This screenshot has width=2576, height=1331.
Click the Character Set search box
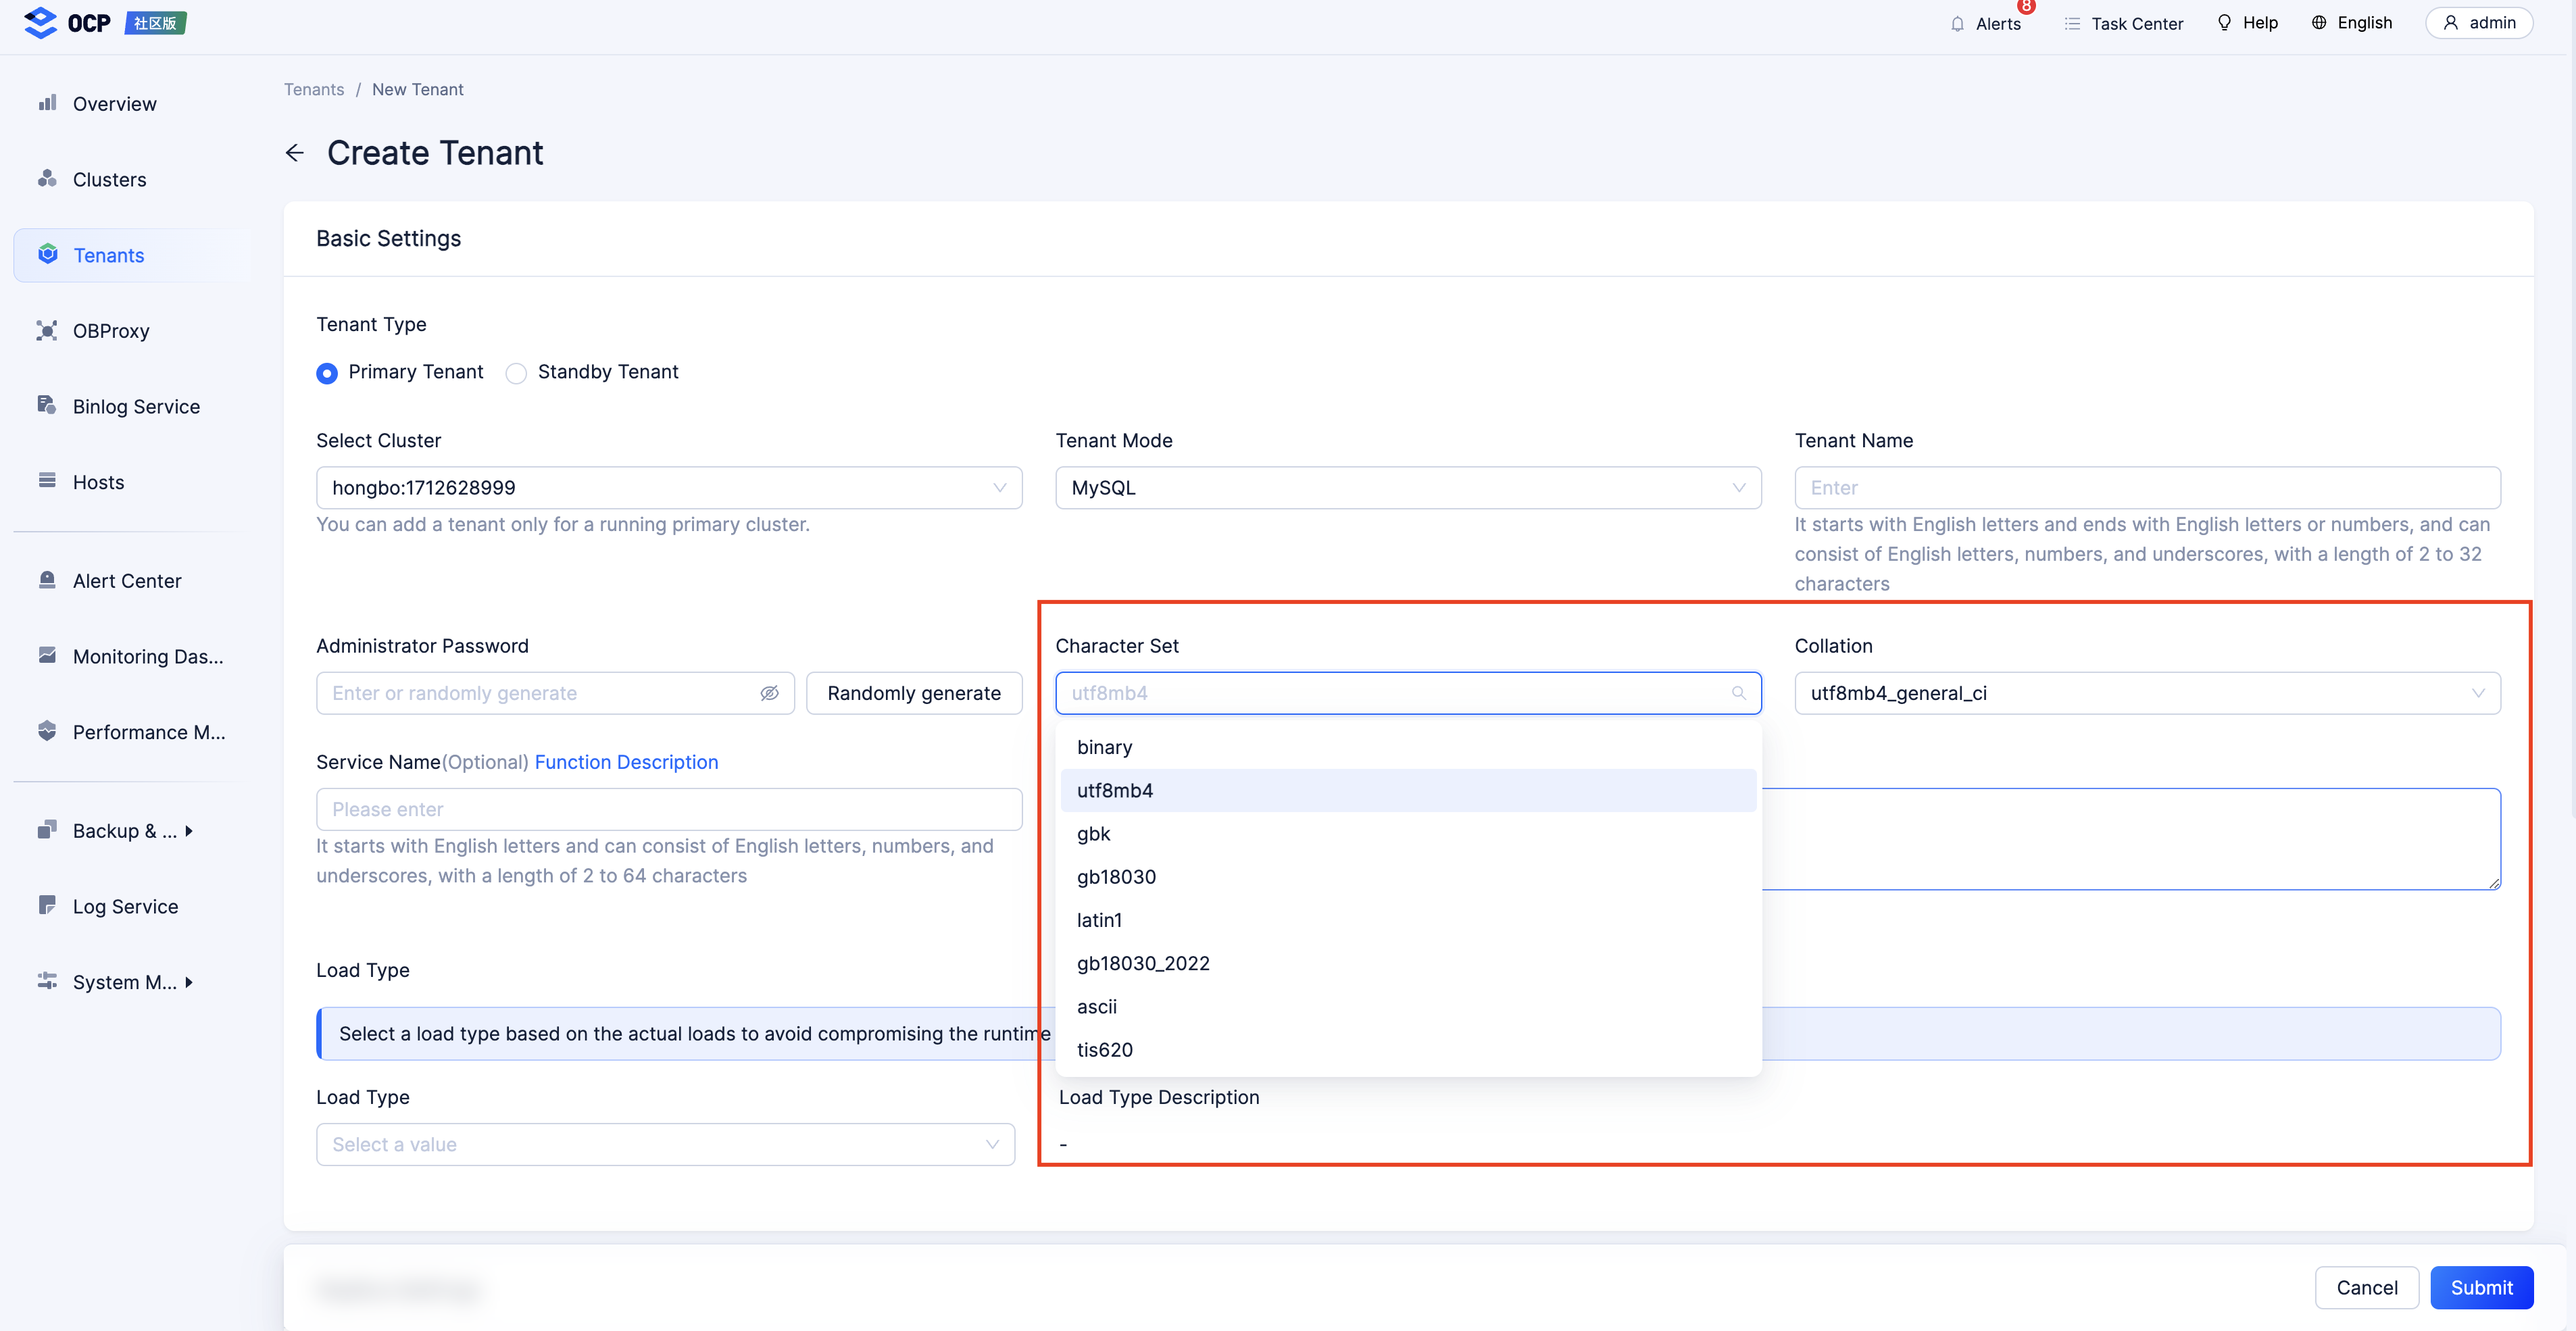click(1408, 693)
